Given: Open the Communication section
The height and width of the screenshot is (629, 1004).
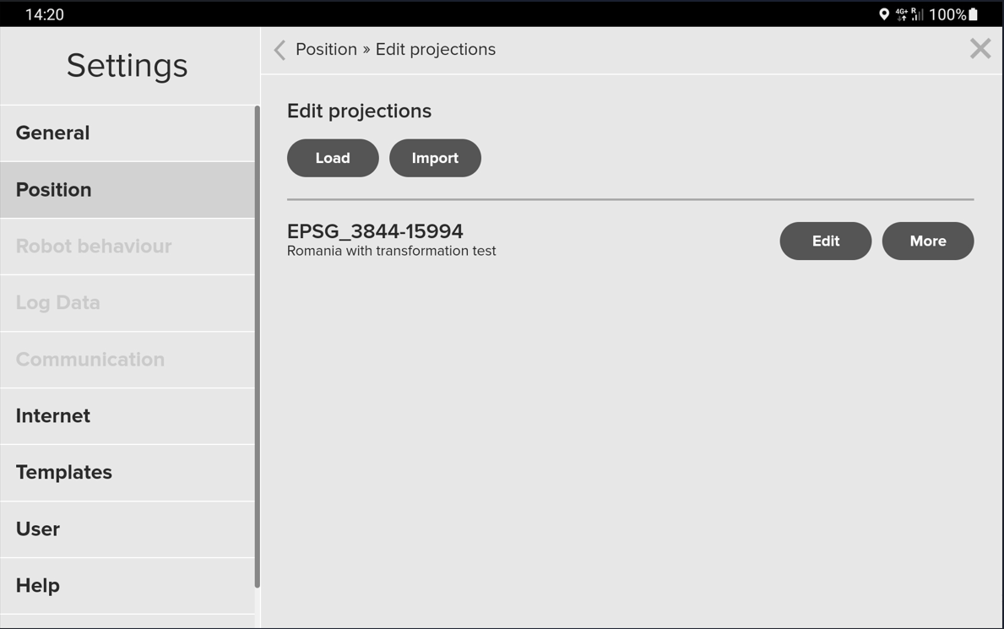Looking at the screenshot, I should coord(128,360).
